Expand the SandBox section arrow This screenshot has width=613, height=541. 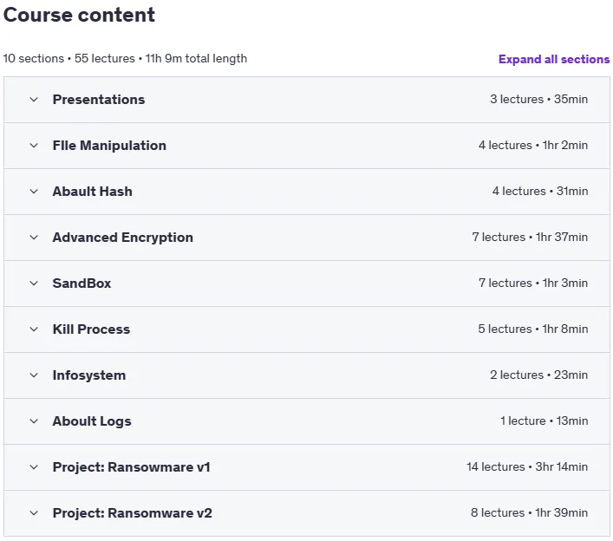[34, 284]
